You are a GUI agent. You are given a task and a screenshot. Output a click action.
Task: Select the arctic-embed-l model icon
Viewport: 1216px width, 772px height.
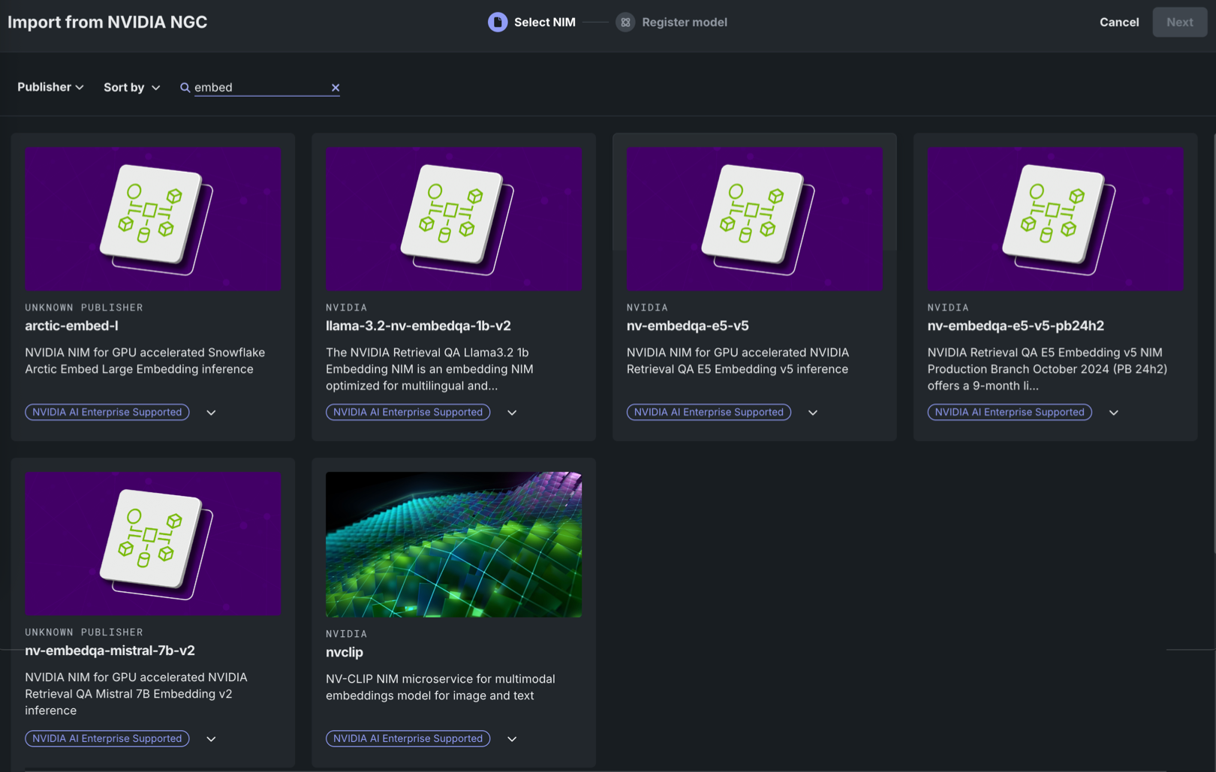(x=153, y=218)
